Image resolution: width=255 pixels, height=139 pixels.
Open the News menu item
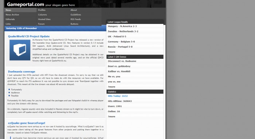[x=8, y=10]
